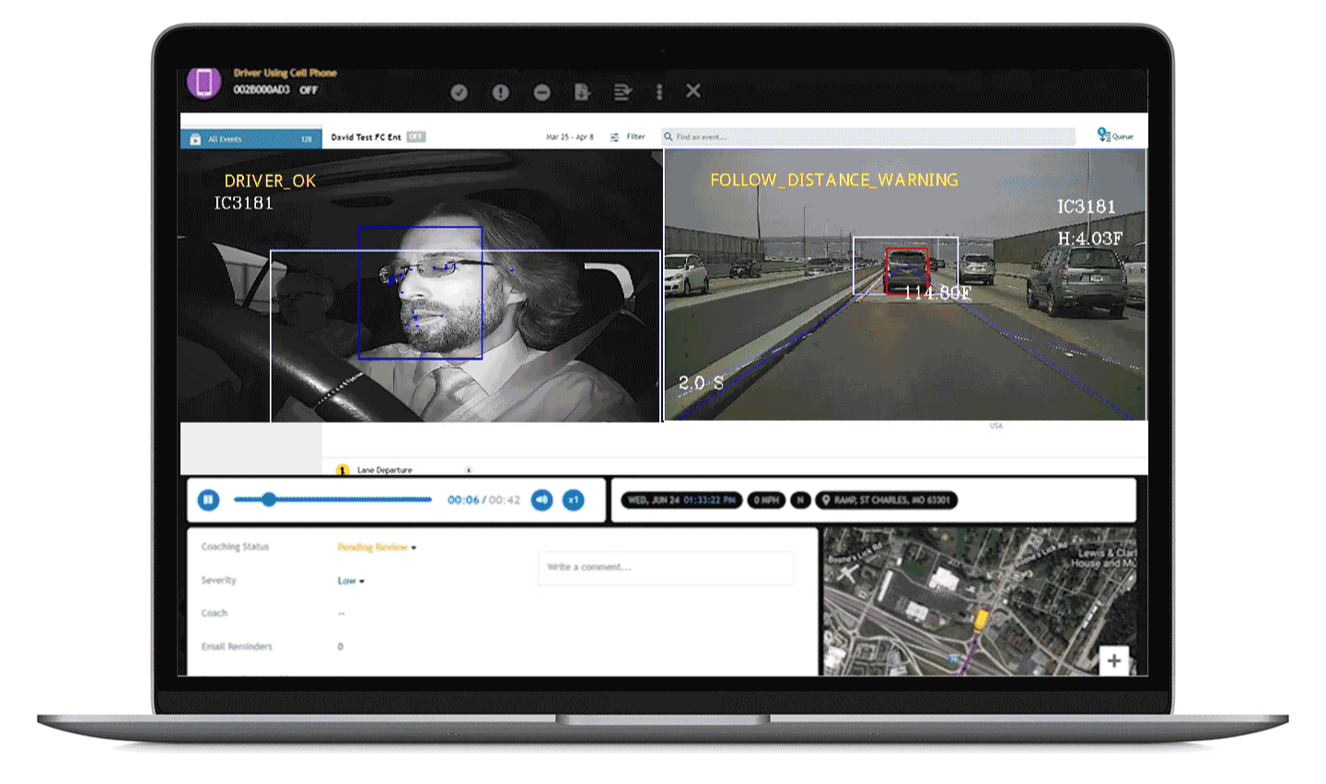Open the Mar 25 - Apr 8 date range

569,136
